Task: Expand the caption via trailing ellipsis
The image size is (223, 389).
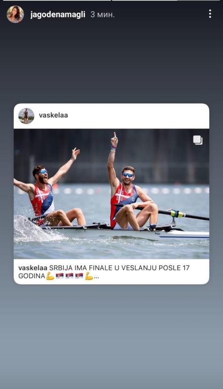Action: tap(97, 276)
